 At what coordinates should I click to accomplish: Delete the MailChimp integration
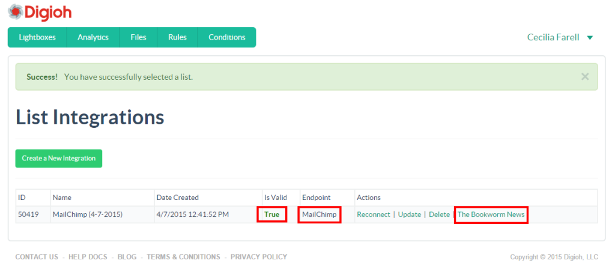(439, 214)
